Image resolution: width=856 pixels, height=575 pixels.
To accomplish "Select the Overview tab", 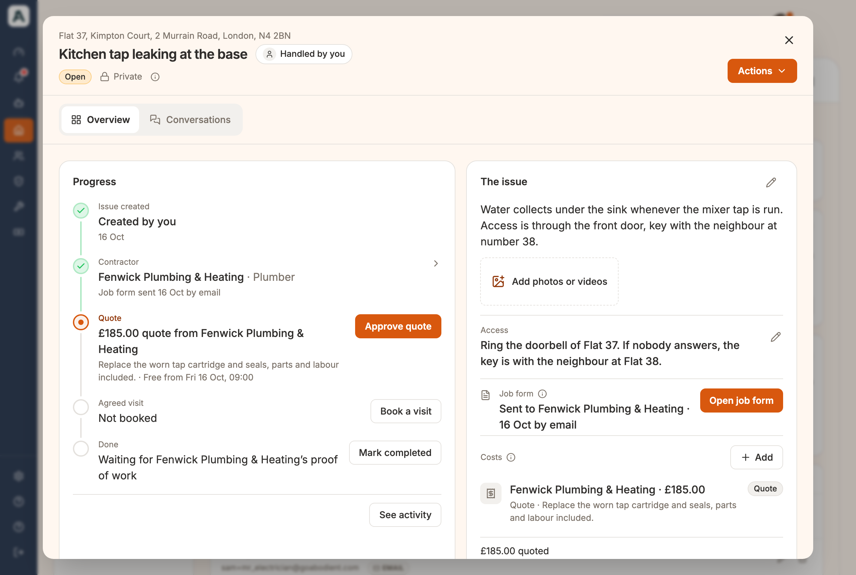I will [x=101, y=120].
